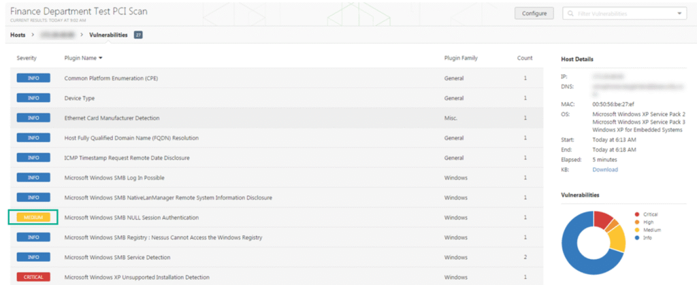This screenshot has width=697, height=285.
Task: Click the MEDIUM severity badge
Action: pyautogui.click(x=33, y=218)
